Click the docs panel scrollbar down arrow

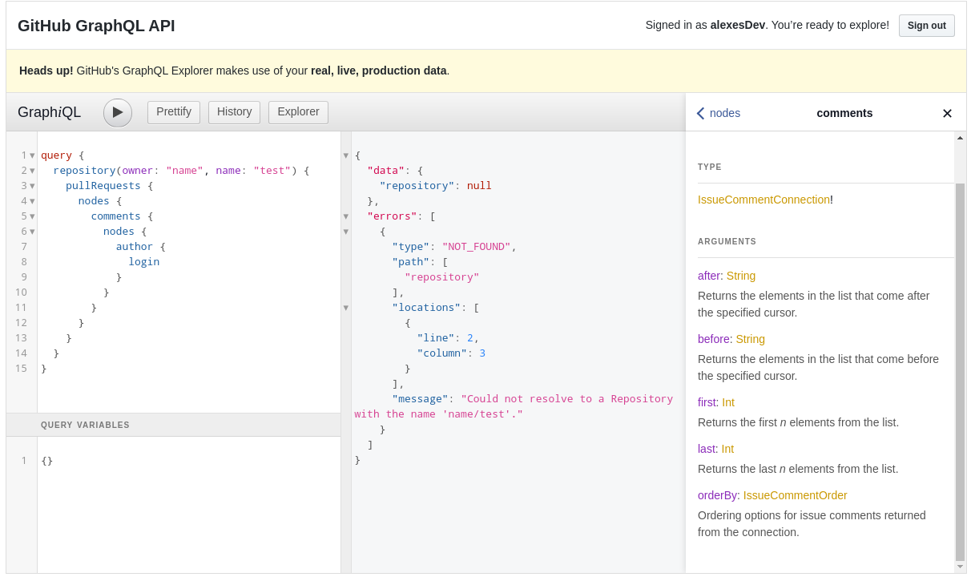(960, 567)
